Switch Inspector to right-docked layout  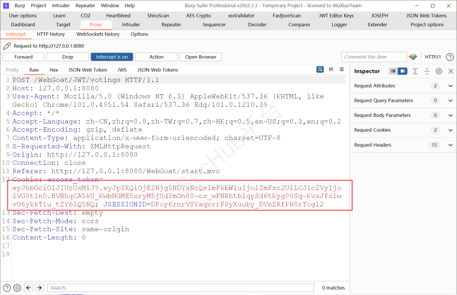402,71
